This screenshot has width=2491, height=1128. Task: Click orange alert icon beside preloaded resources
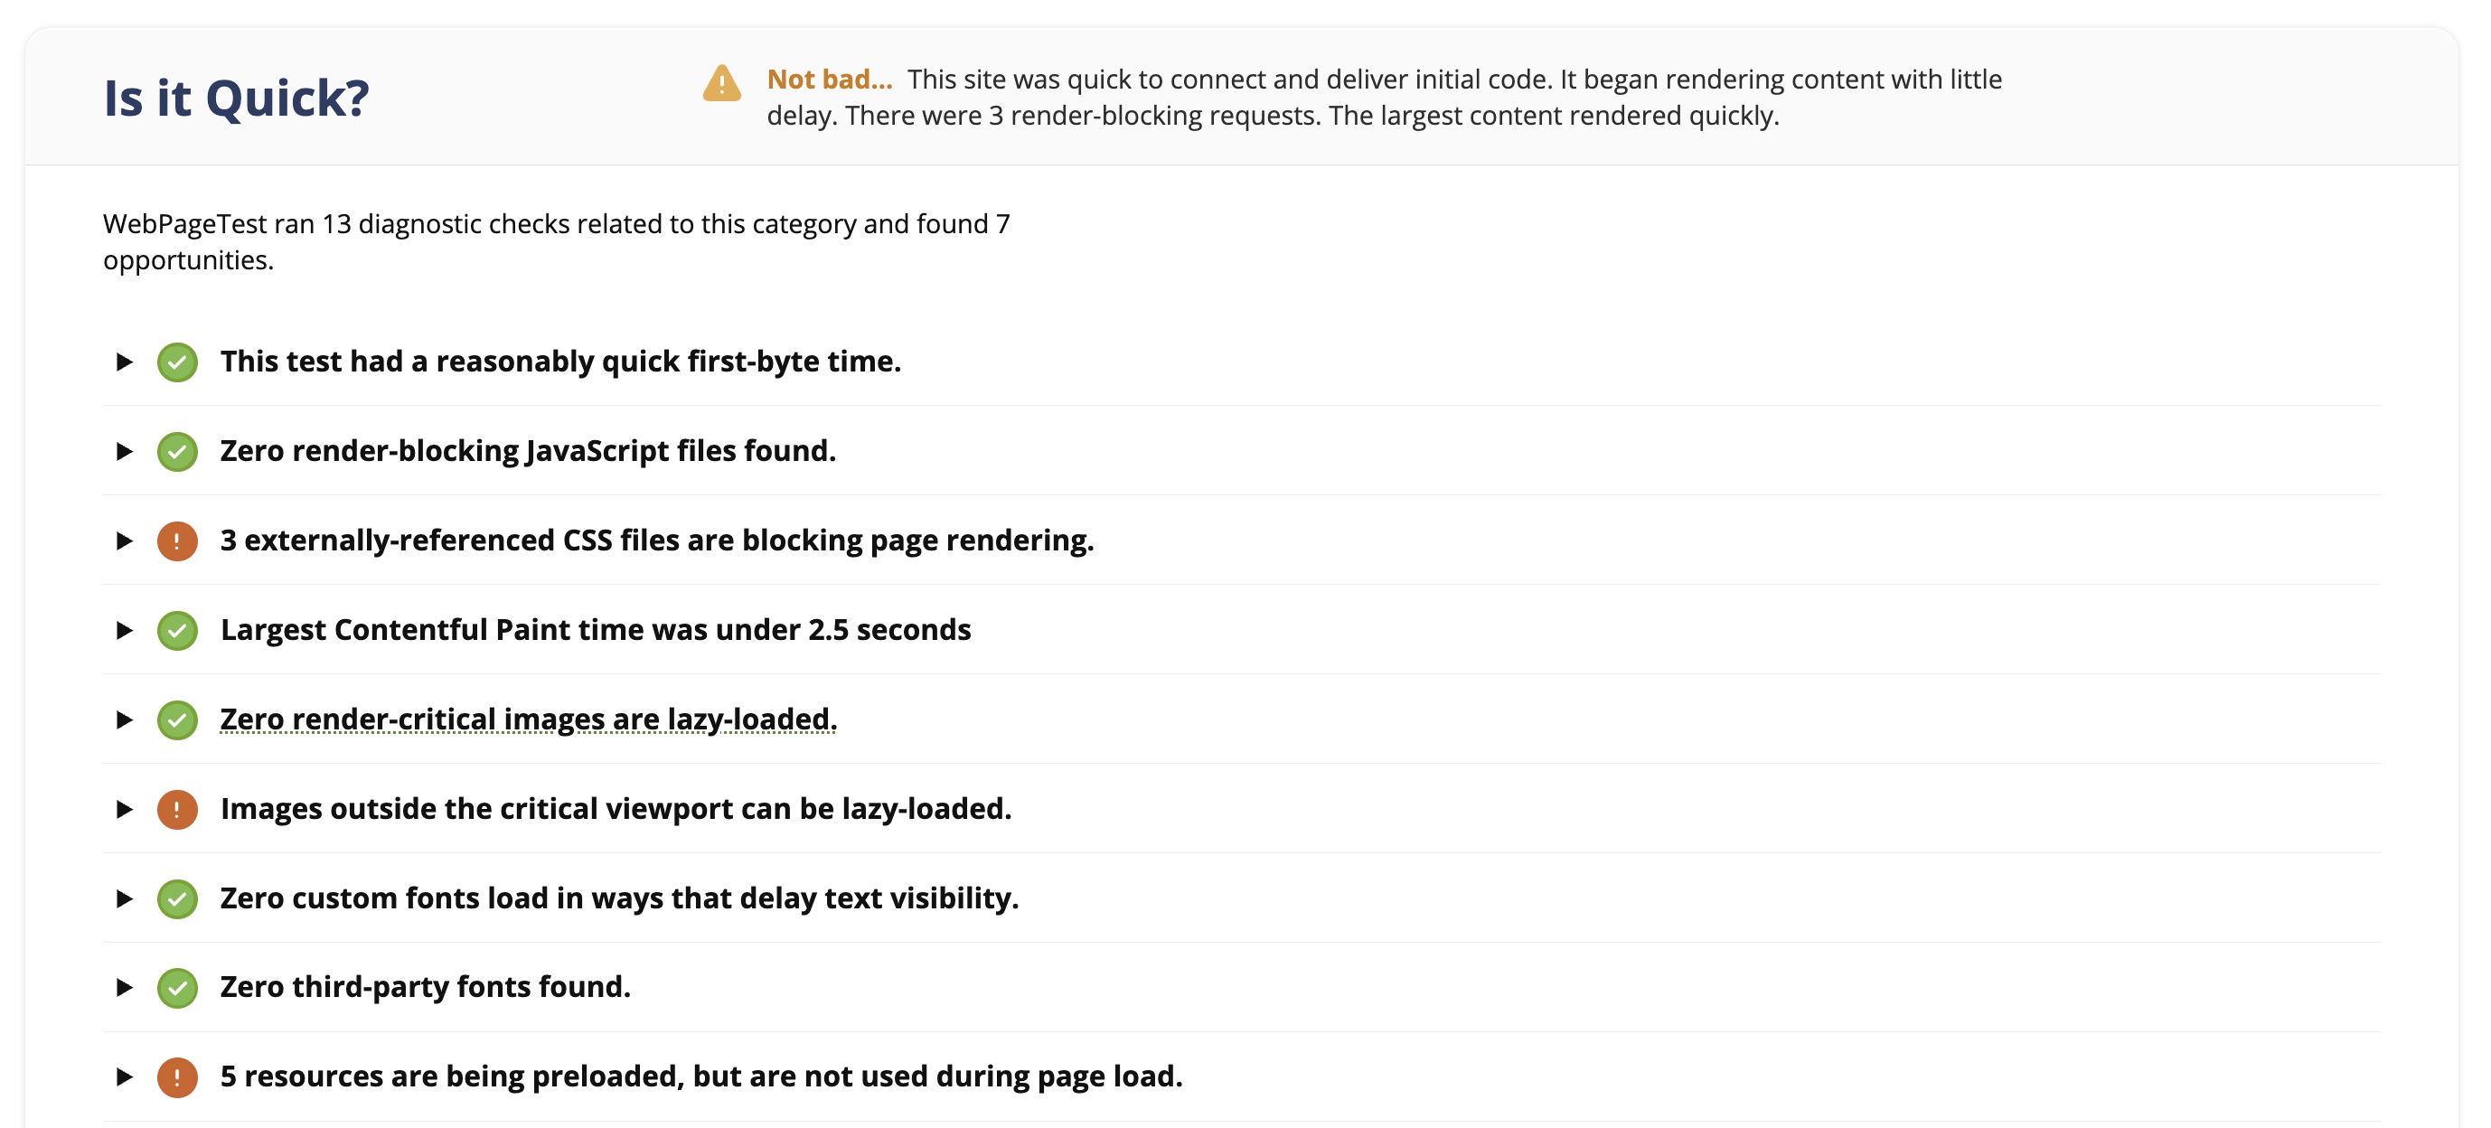point(177,1077)
